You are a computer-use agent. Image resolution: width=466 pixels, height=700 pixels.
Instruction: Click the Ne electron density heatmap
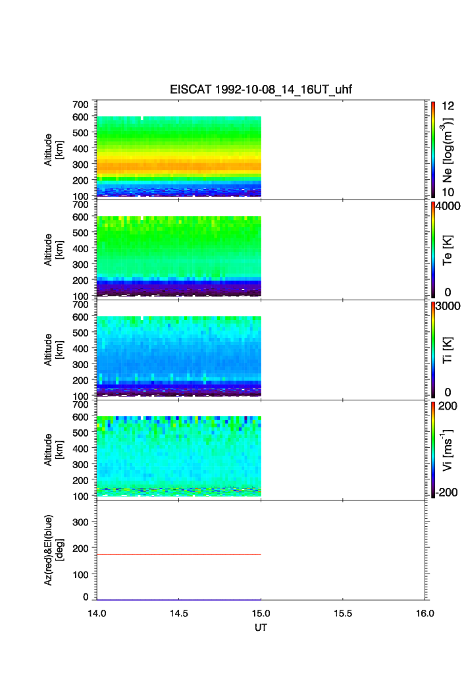pyautogui.click(x=178, y=156)
